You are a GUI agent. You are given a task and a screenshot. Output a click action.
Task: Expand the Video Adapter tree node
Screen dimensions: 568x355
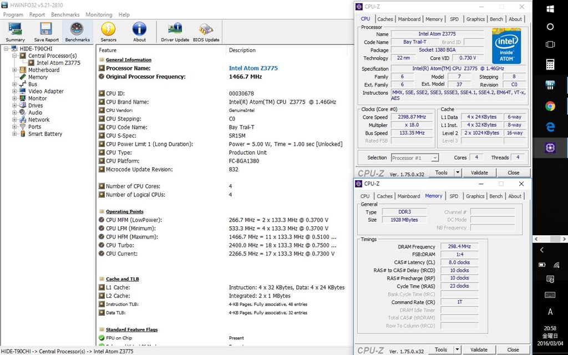pyautogui.click(x=14, y=92)
